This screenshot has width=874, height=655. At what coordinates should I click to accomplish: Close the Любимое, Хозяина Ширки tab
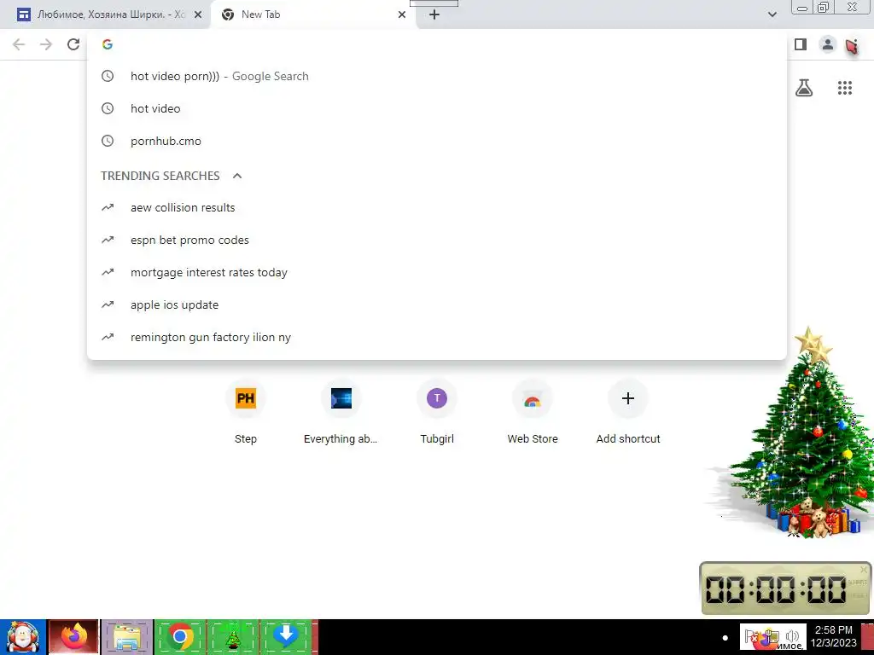tap(198, 14)
